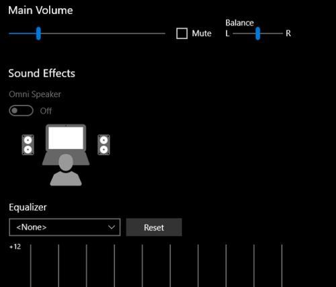This screenshot has height=287, width=336.
Task: Click the fifth equalizer band slider
Action: [142, 265]
